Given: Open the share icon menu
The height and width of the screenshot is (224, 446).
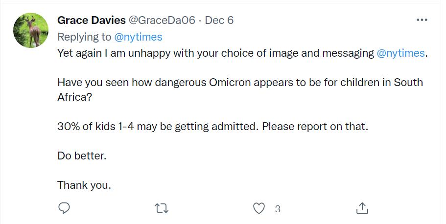Looking at the screenshot, I should point(361,208).
